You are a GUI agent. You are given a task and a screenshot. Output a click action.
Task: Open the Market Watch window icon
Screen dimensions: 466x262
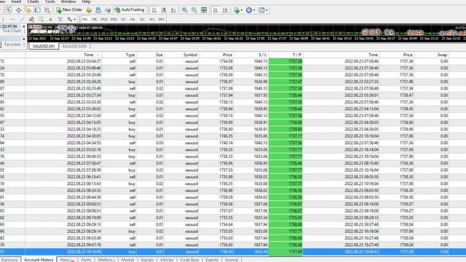click(9, 10)
